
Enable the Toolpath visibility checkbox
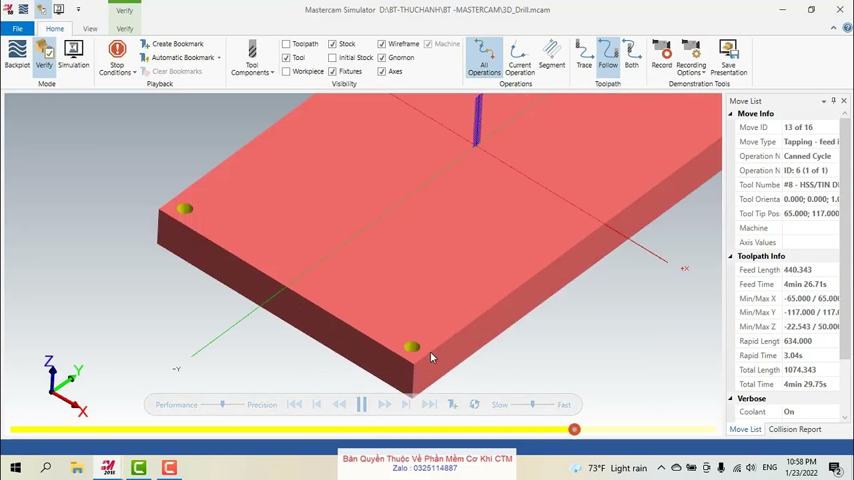286,44
